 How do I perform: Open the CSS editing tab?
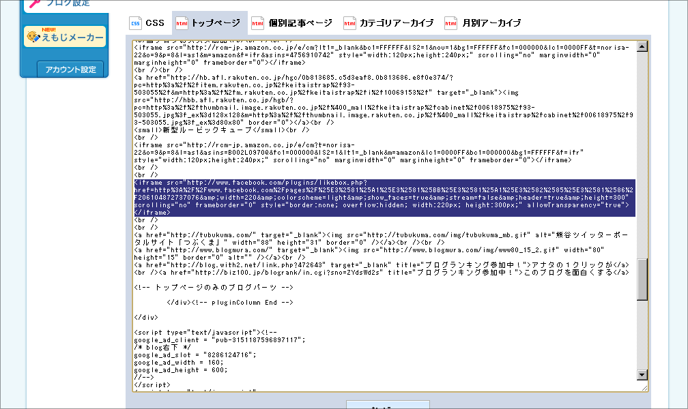pos(147,22)
